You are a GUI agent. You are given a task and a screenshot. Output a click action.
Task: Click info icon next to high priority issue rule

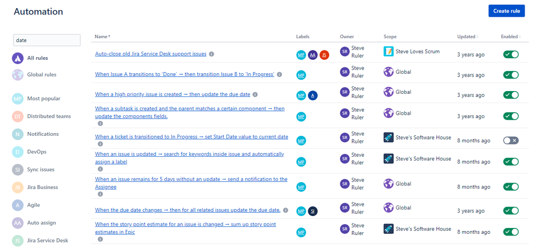(x=255, y=94)
